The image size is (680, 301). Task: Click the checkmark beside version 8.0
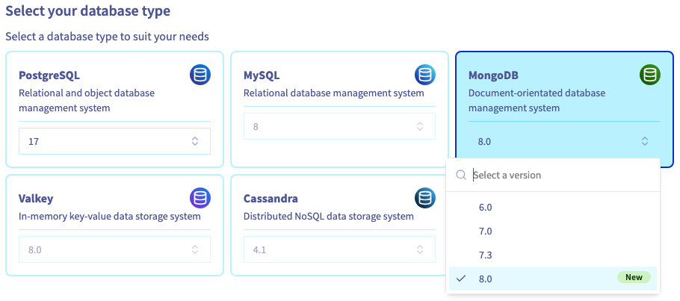click(462, 279)
